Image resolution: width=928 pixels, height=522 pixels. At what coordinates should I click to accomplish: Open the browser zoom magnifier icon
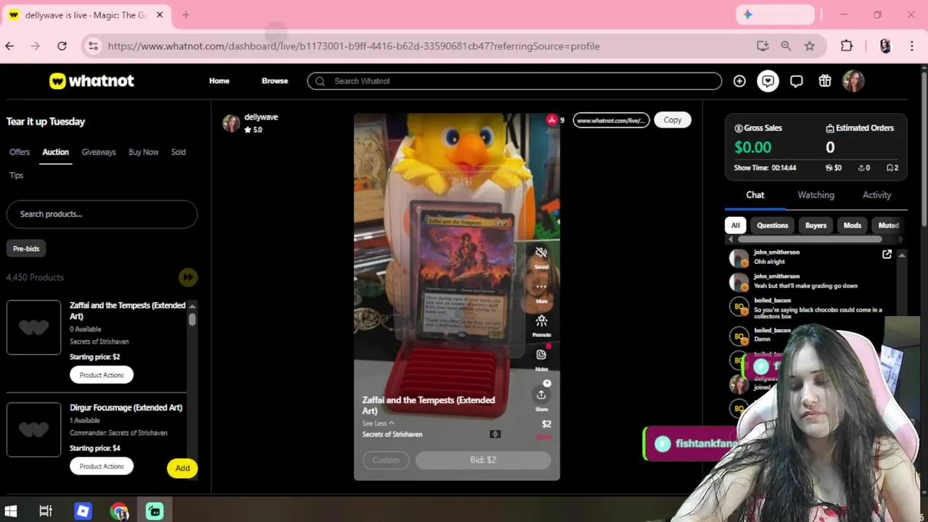786,46
